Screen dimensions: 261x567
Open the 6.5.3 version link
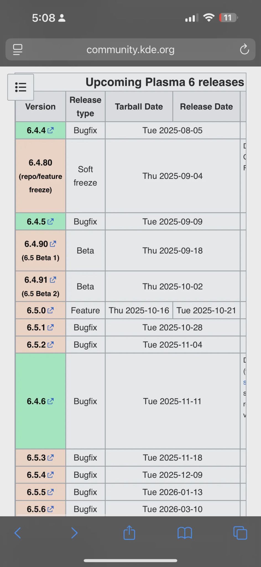point(40,458)
